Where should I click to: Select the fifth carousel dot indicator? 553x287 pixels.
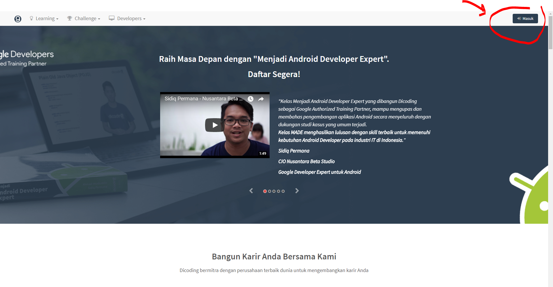coord(283,191)
